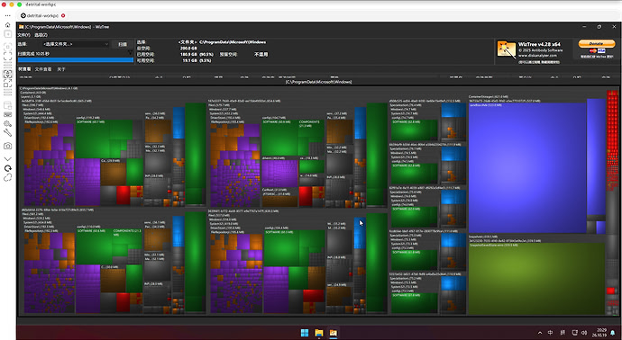Click the WizTree folder logo icon

(507, 49)
